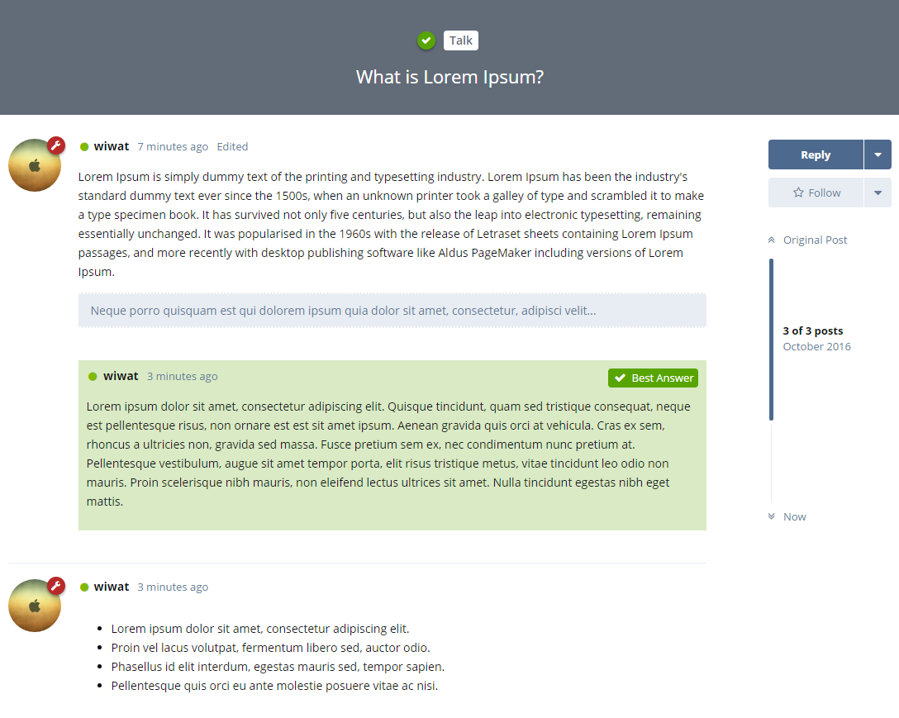This screenshot has height=718, width=899.
Task: Jump to Now in the post scrubber
Action: coord(794,516)
